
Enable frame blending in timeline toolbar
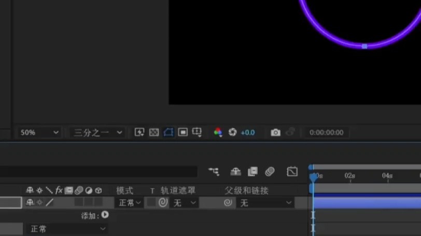252,171
